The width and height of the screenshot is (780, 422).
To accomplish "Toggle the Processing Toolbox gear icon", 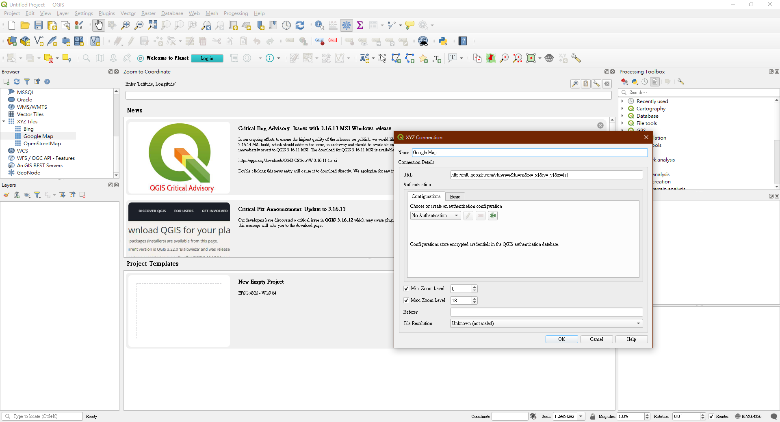I will (x=347, y=25).
